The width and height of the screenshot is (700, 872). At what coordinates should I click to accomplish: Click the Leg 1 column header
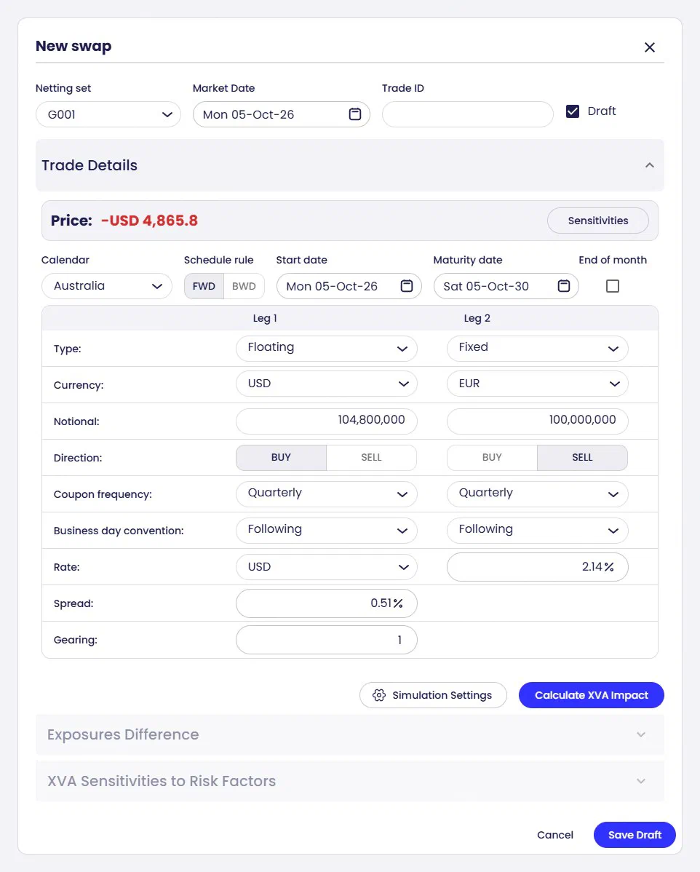(265, 318)
